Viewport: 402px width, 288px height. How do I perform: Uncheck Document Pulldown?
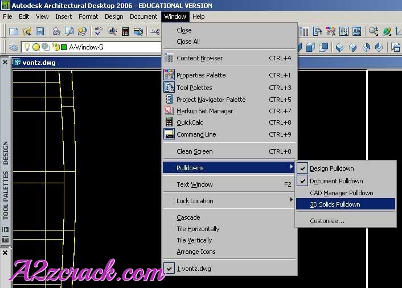point(346,181)
